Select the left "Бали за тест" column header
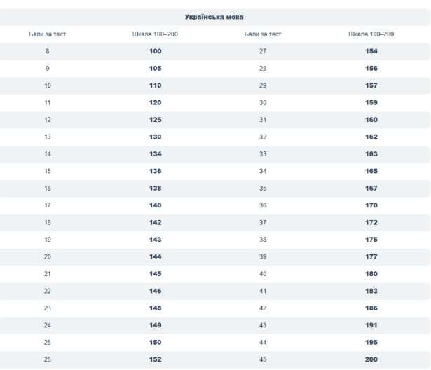431x370 pixels. click(48, 34)
